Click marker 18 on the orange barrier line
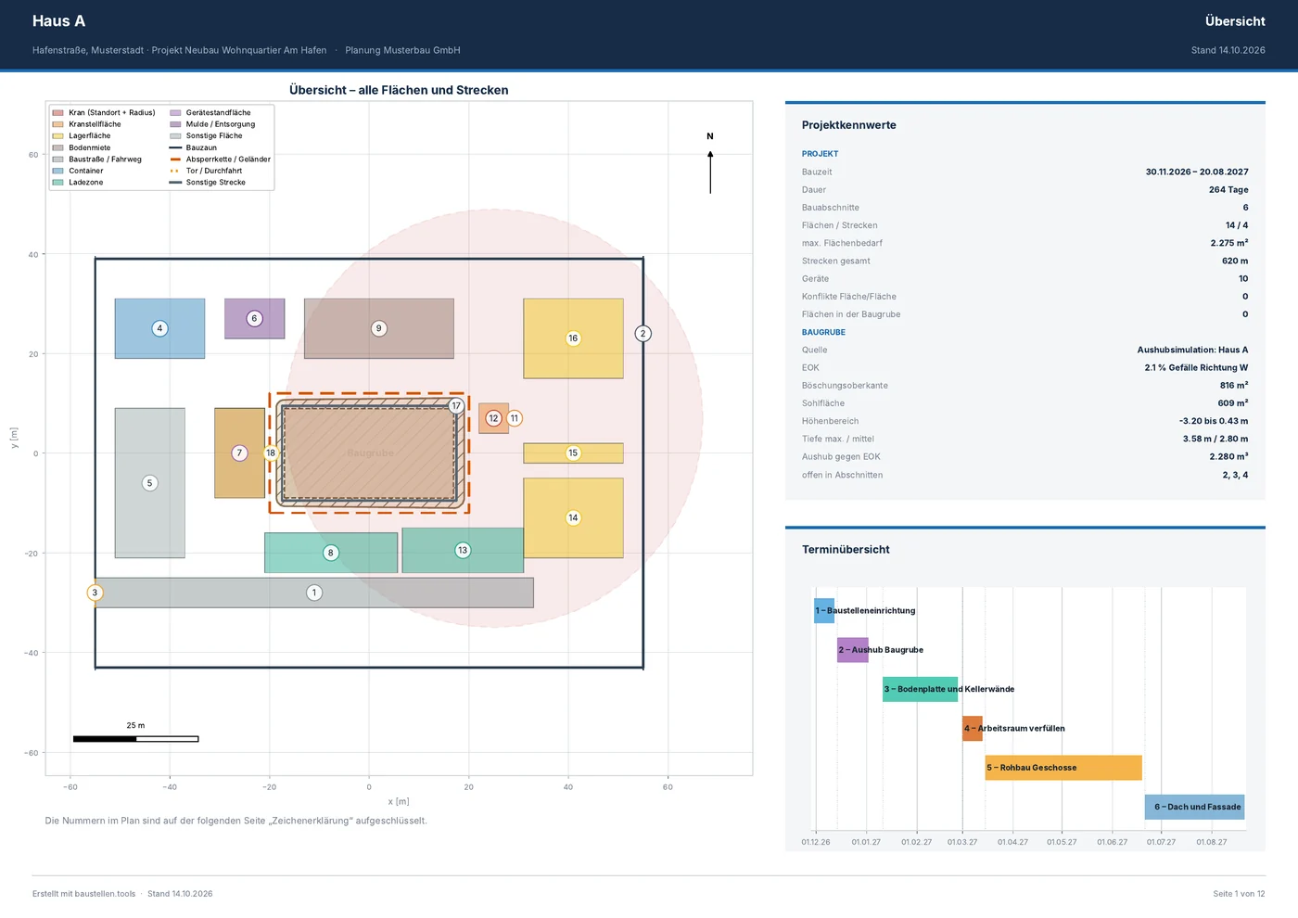 (x=271, y=453)
